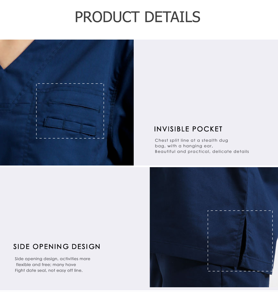Select the hanging ear loop strap
The width and height of the screenshot is (278, 292).
coord(70,126)
